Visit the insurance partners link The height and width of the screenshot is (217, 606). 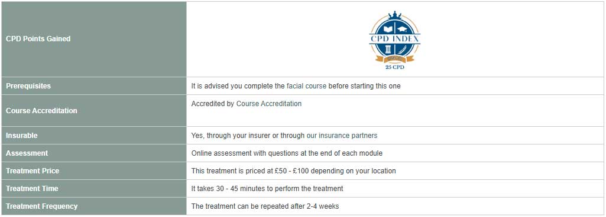[x=348, y=136]
